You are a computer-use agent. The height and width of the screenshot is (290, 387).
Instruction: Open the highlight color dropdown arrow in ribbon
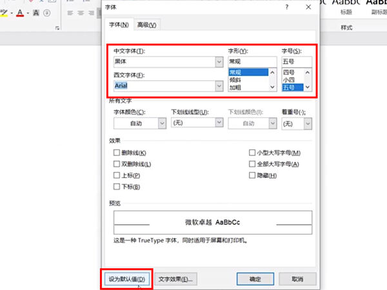[x=12, y=13]
